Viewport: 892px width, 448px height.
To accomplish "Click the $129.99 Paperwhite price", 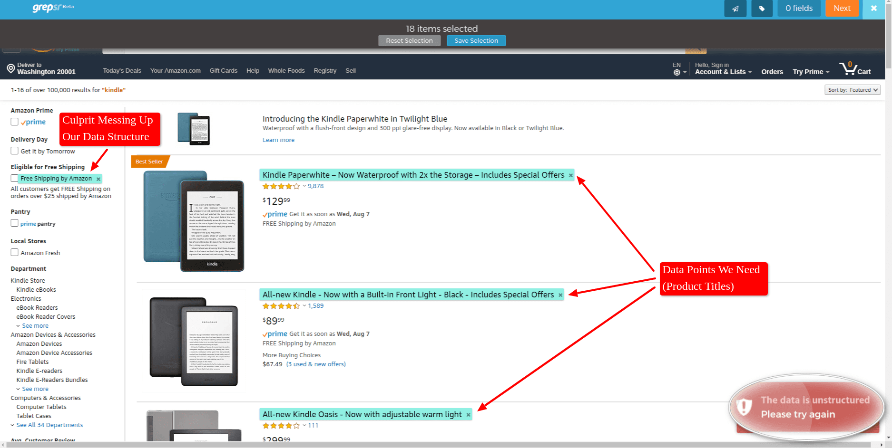I will tap(276, 201).
